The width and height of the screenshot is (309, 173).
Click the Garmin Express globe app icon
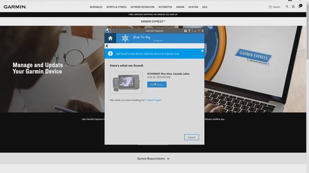click(108, 31)
